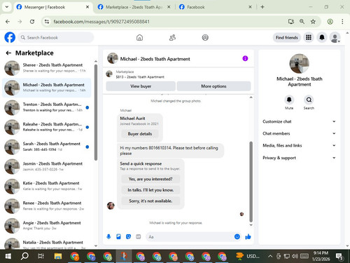Send quick reply 'Yes, are you interested?'
Viewport: 350px width, 263px height.
(x=150, y=179)
